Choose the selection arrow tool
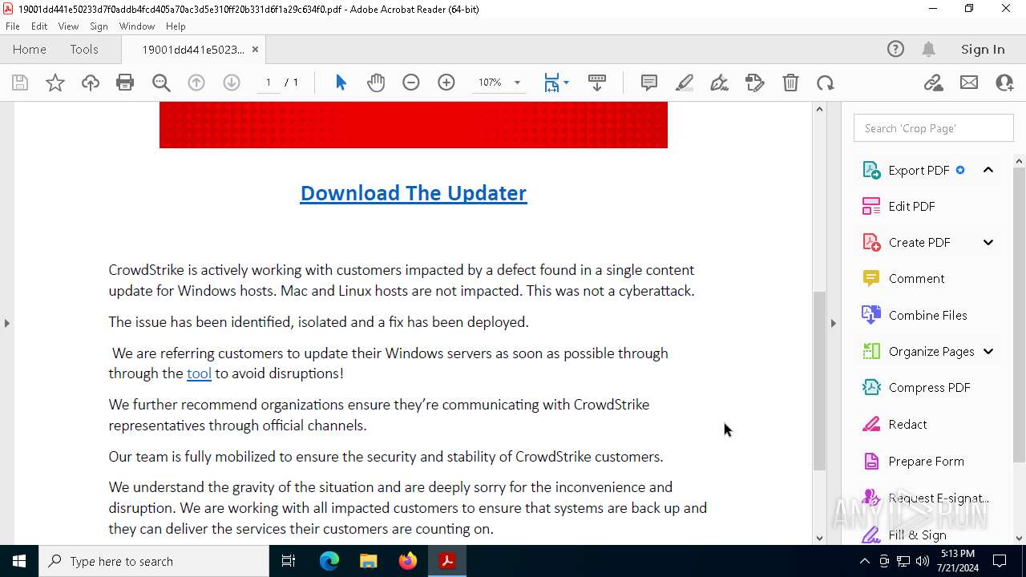This screenshot has width=1026, height=577. coord(341,83)
